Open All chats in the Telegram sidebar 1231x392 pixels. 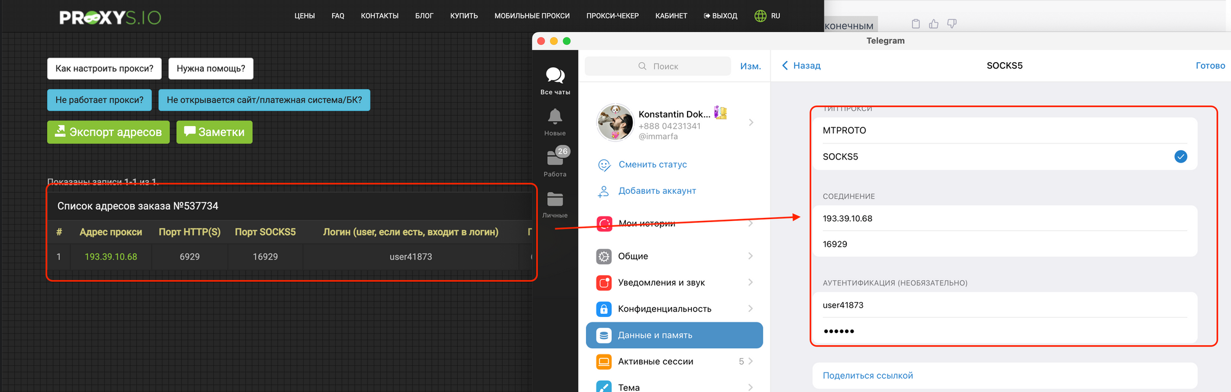(555, 81)
